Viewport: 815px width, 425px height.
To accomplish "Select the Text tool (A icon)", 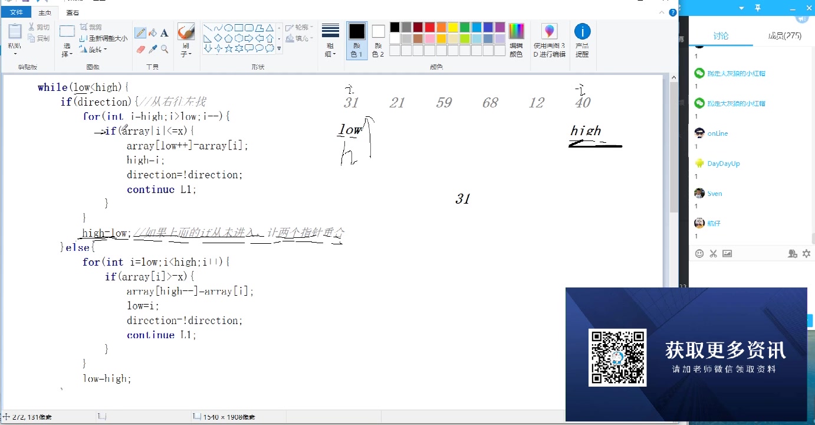I will pyautogui.click(x=165, y=33).
